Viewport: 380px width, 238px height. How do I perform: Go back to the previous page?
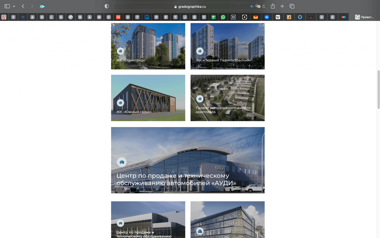pos(23,6)
